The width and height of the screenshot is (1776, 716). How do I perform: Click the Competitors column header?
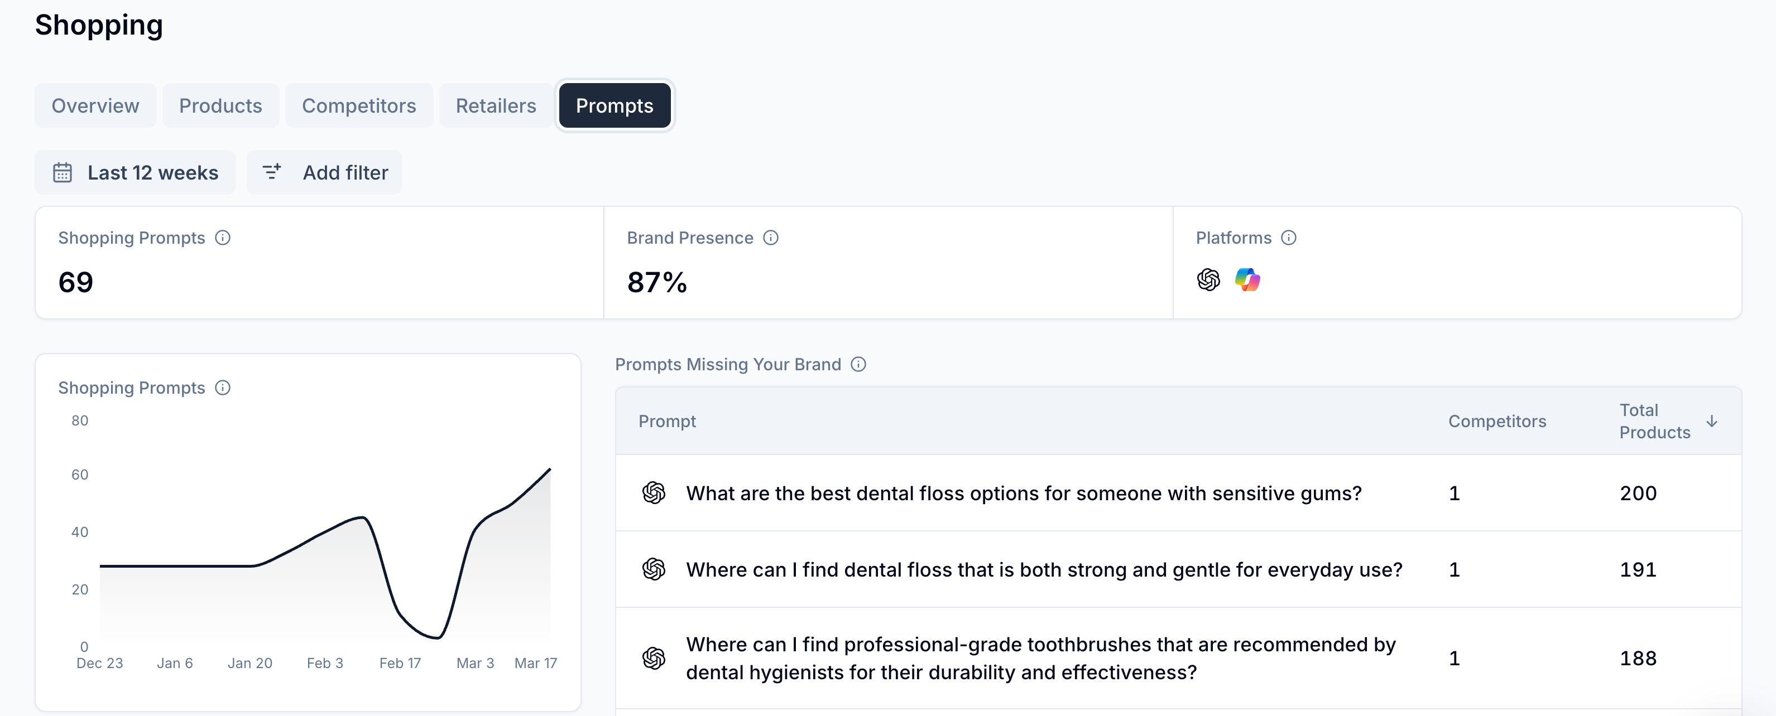(x=1497, y=421)
